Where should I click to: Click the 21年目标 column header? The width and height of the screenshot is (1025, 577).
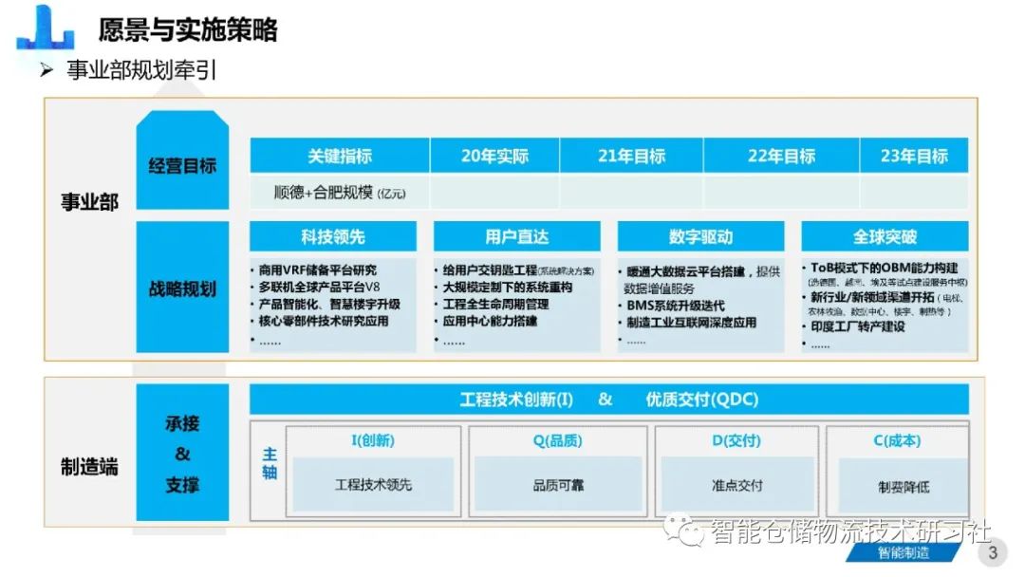click(x=631, y=156)
